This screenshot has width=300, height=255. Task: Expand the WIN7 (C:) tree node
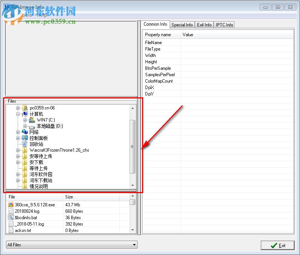pos(25,120)
